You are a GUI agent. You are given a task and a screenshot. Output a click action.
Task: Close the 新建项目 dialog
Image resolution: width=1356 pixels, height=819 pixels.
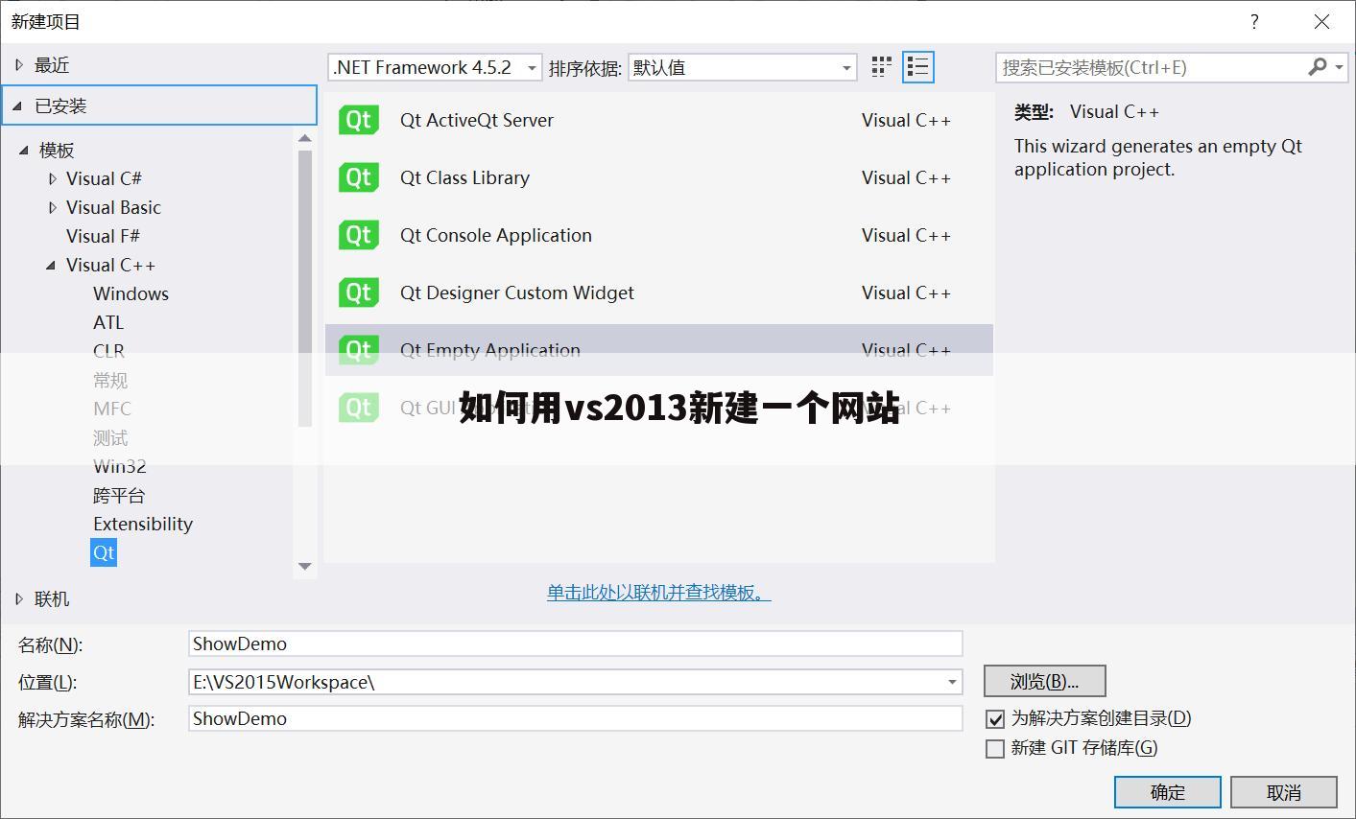[x=1321, y=21]
